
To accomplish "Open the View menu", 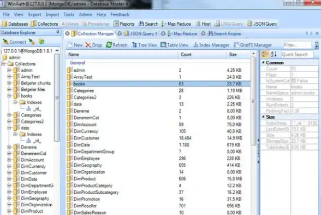I will [19, 15].
